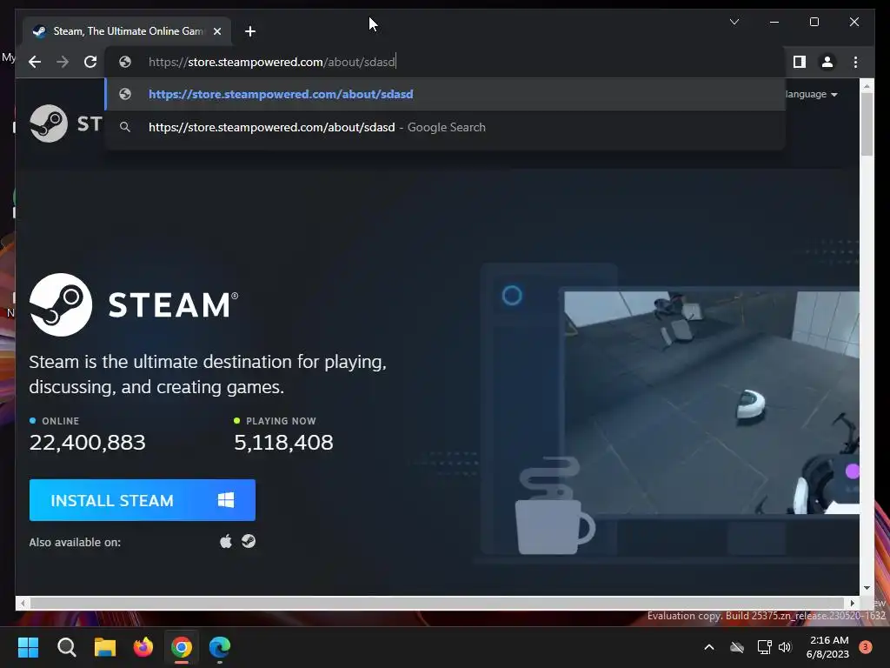Maximize the Chrome window
The height and width of the screenshot is (668, 890).
pos(814,22)
